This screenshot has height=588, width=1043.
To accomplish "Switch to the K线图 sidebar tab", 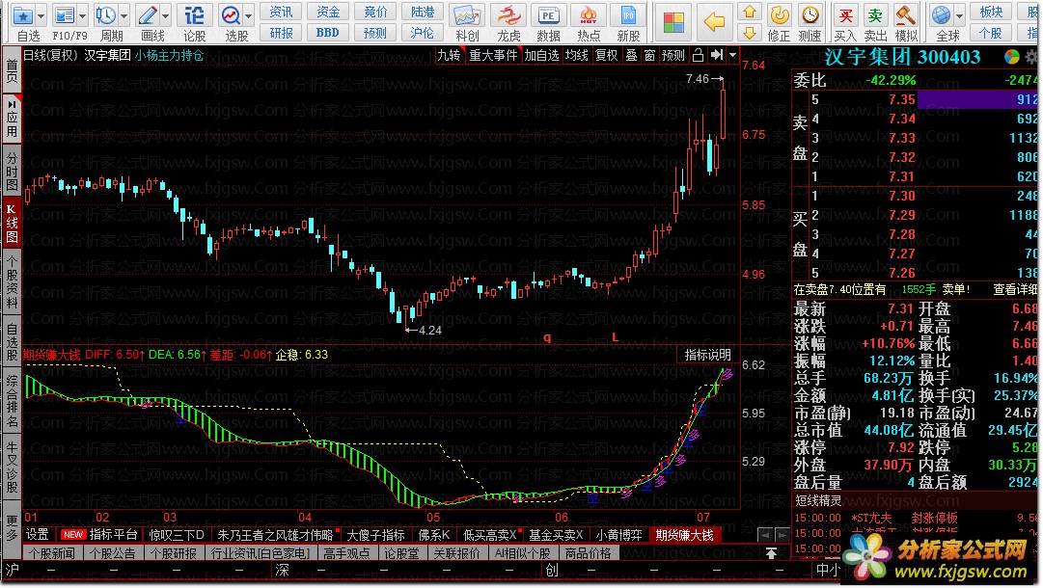I will click(x=12, y=224).
